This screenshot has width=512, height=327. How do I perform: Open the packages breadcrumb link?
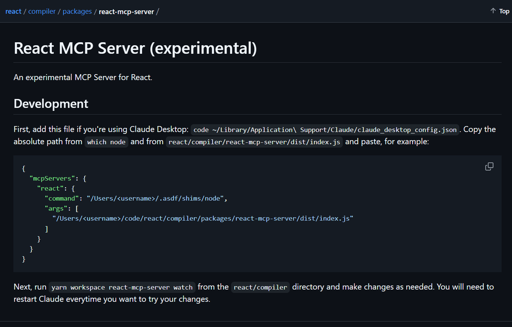77,11
